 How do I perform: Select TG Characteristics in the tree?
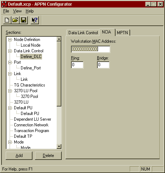pos(30,85)
